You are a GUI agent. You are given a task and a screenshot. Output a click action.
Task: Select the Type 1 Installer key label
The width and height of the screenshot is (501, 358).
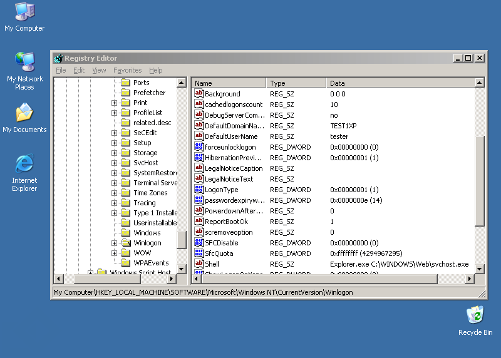tap(155, 213)
